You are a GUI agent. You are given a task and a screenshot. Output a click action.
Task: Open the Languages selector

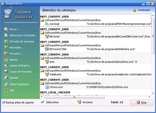click(x=143, y=10)
